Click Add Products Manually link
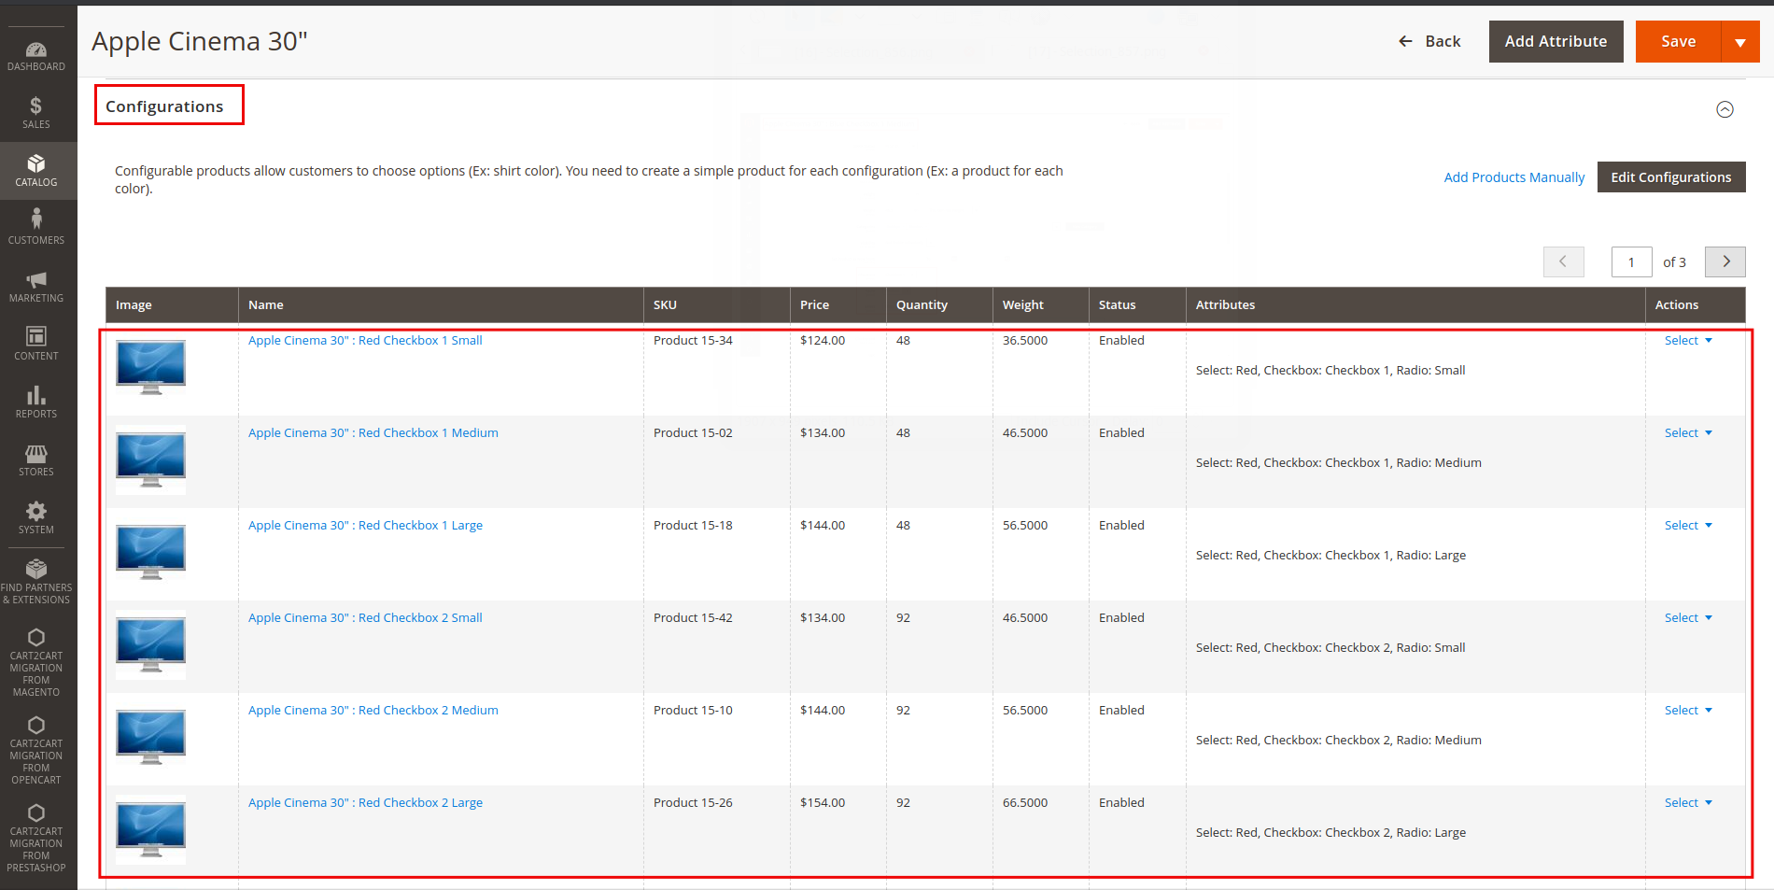 coord(1514,177)
